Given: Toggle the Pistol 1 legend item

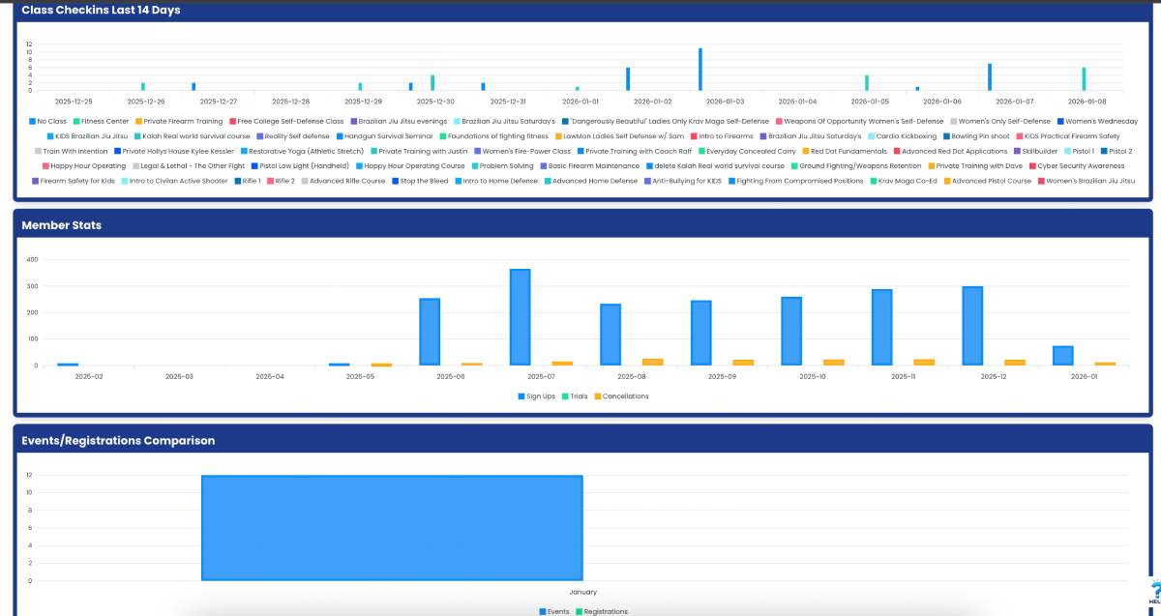Looking at the screenshot, I should 1080,151.
